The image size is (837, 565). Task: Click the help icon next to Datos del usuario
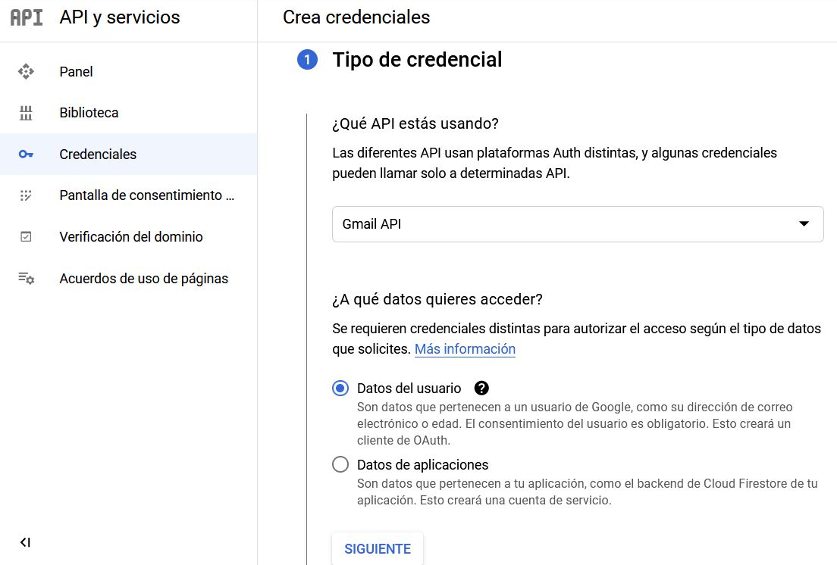point(482,388)
